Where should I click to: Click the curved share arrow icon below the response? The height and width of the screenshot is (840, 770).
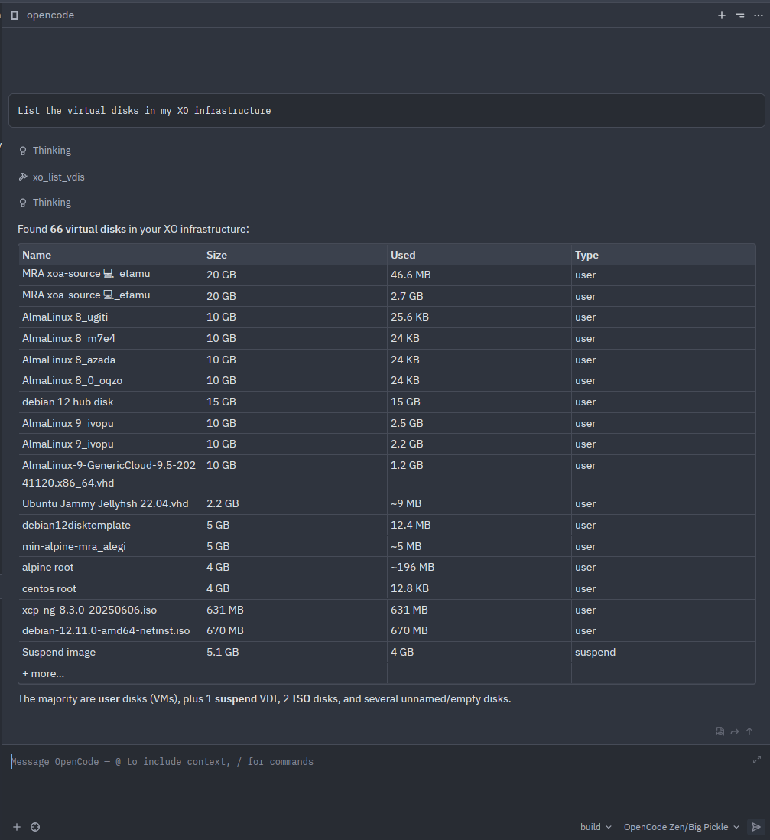pos(734,731)
